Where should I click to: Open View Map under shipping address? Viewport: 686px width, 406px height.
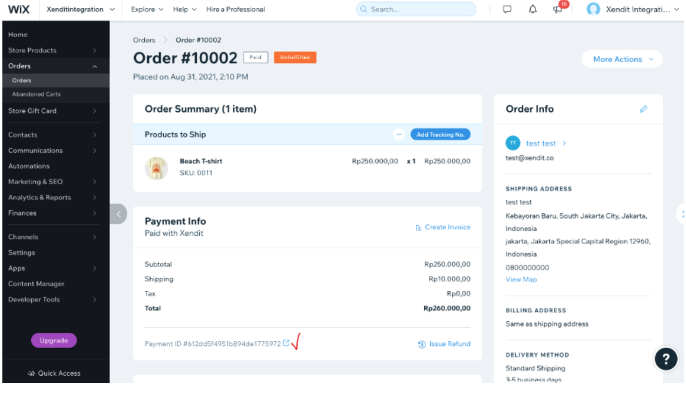521,279
